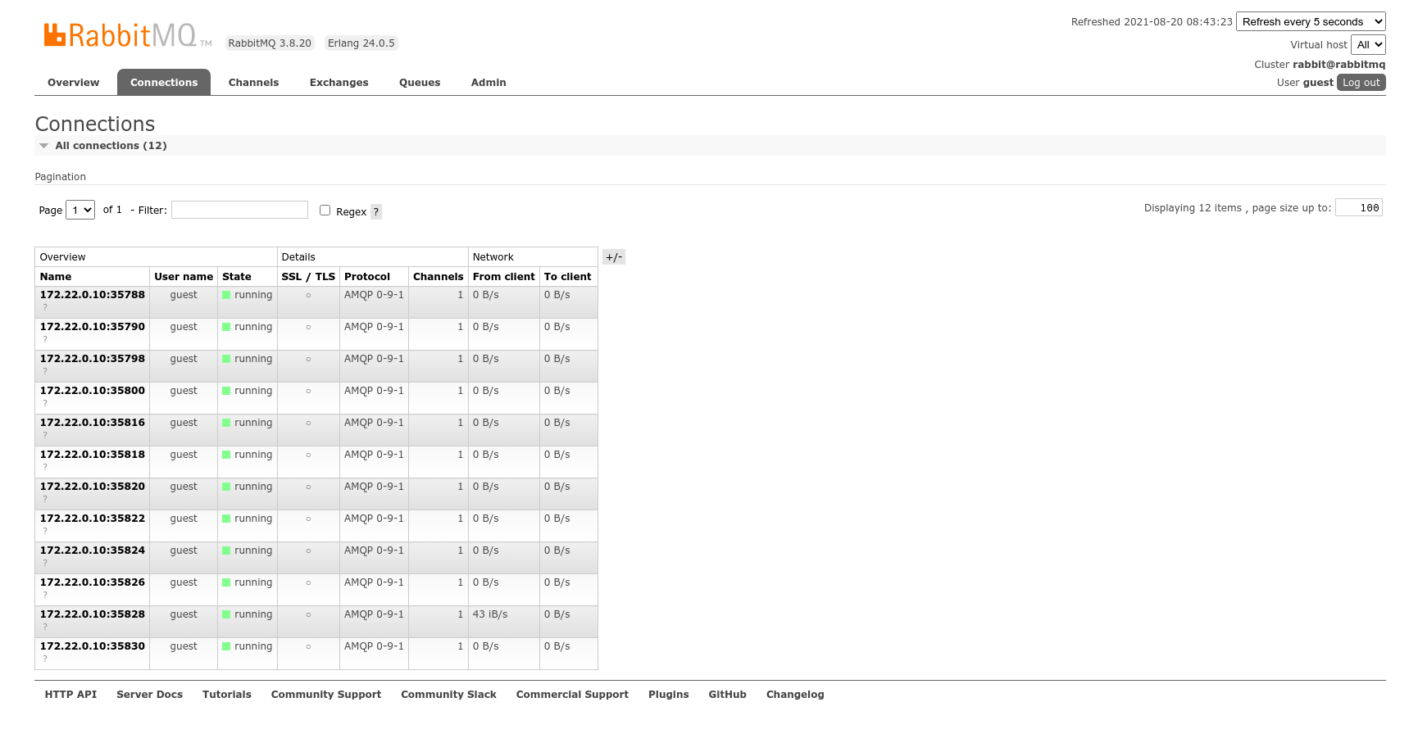Sort by the SSL / TLS column header
Viewport: 1418px width, 743px height.
point(308,277)
